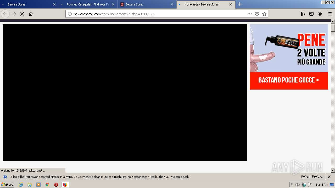Open Firefox account profile icon

pos(320,14)
